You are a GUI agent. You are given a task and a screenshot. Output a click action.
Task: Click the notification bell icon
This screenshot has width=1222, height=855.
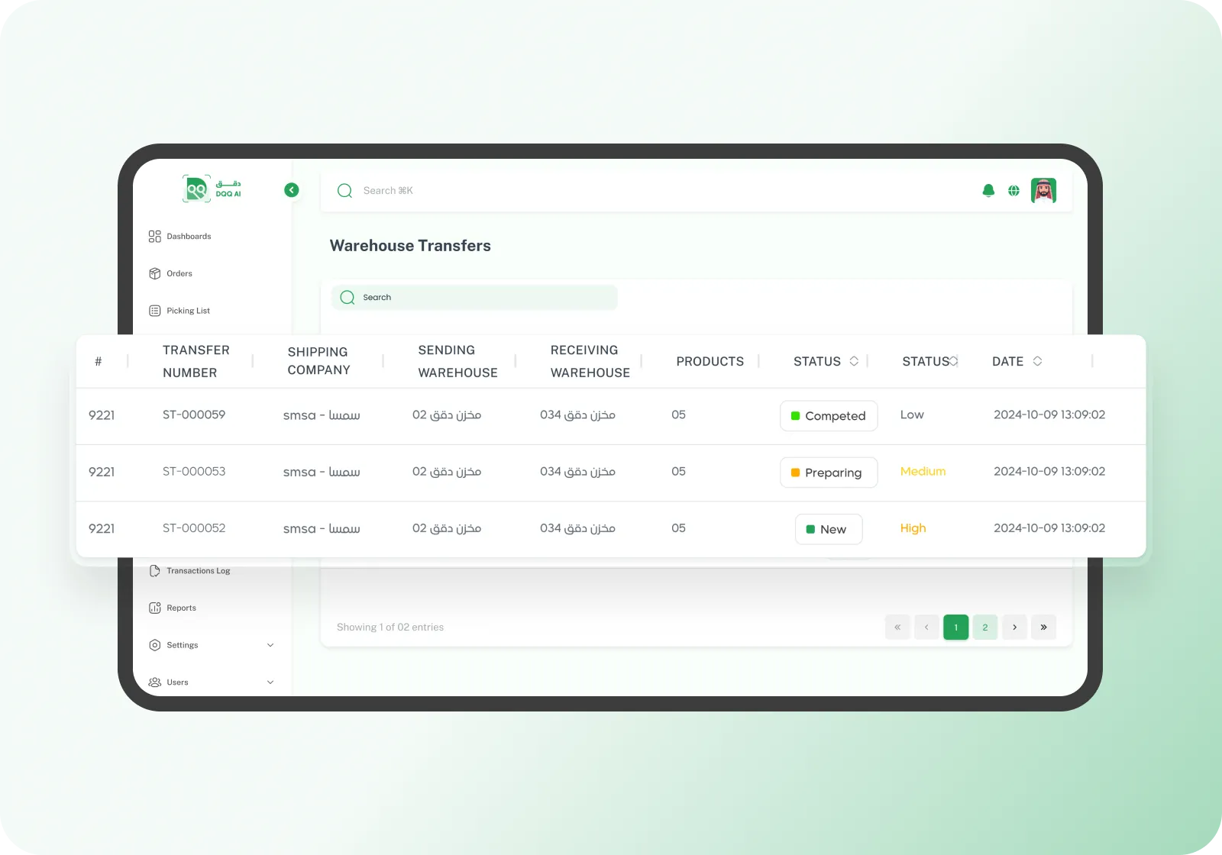pos(988,191)
